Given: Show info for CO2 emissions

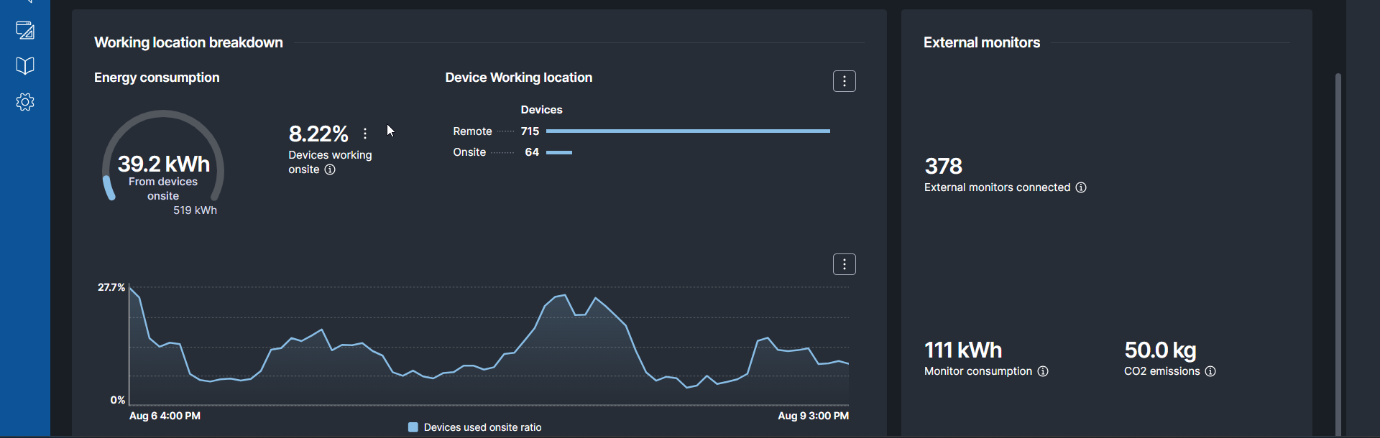Looking at the screenshot, I should tap(1210, 371).
